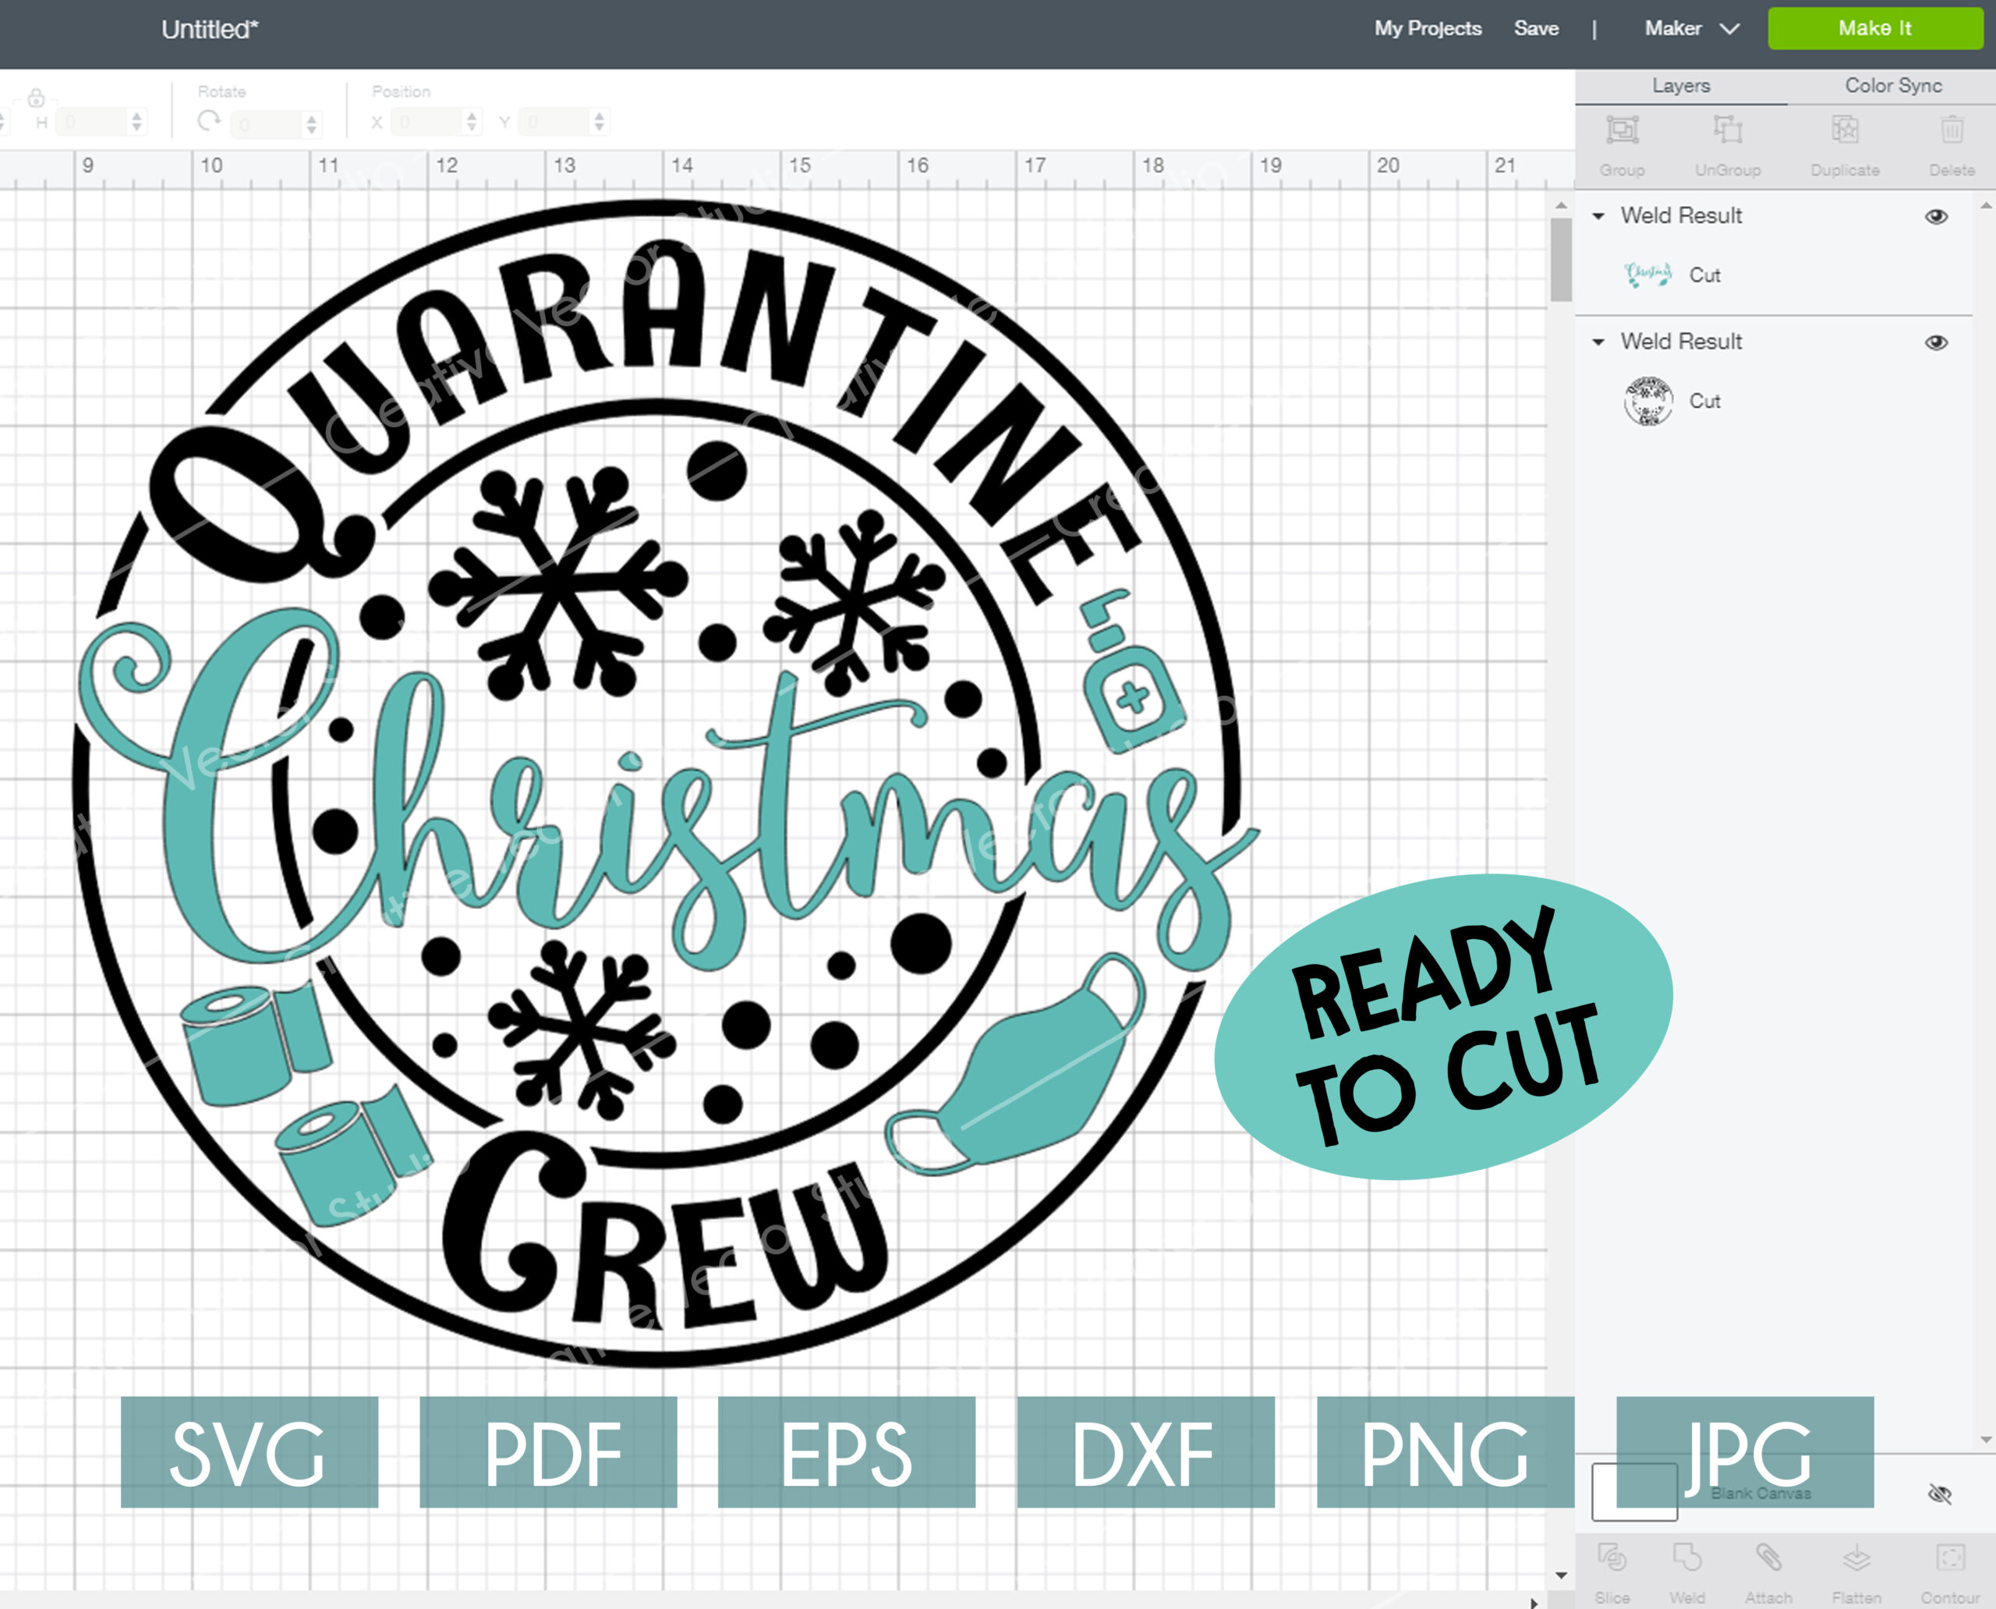Click the Layers panel scroll up arrow
Screen dimensions: 1996x1609
point(1986,205)
